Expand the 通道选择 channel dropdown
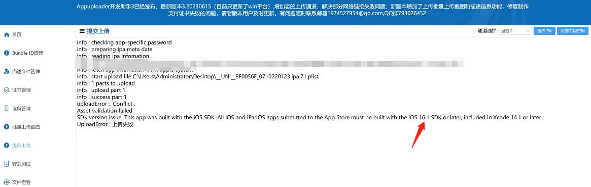591x187 pixels. pos(515,31)
